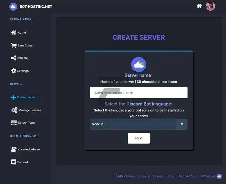Click the cloud logo above Server name

pos(139,64)
